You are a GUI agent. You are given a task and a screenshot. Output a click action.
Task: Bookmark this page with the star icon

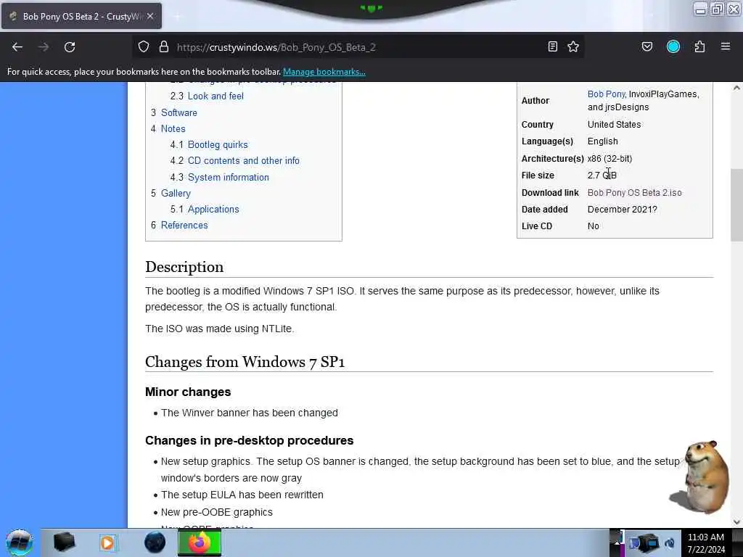pyautogui.click(x=573, y=47)
